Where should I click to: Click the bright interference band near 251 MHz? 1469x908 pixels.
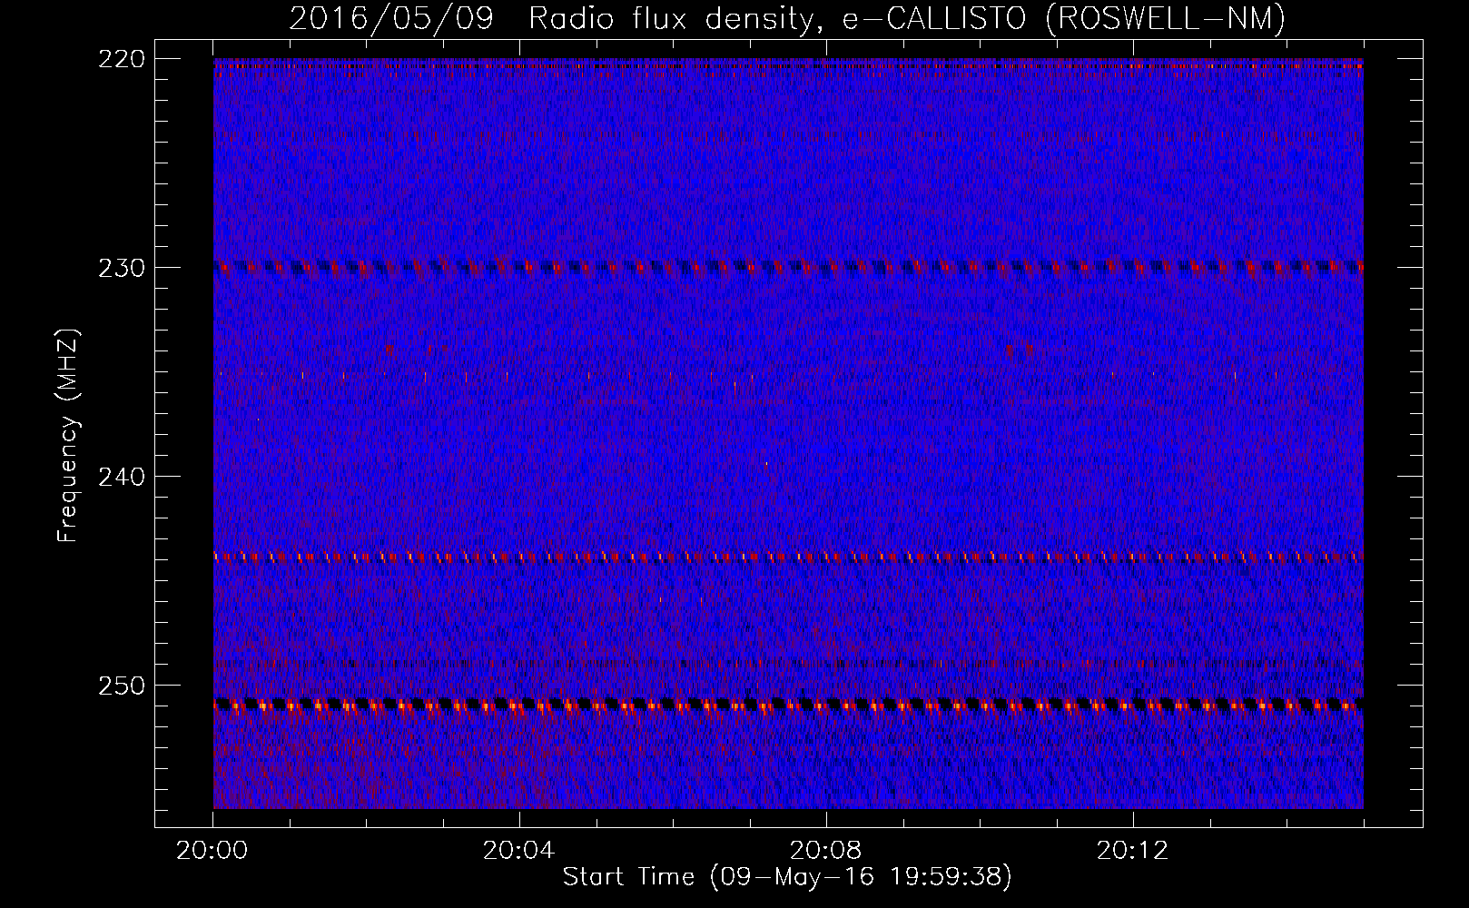point(788,704)
